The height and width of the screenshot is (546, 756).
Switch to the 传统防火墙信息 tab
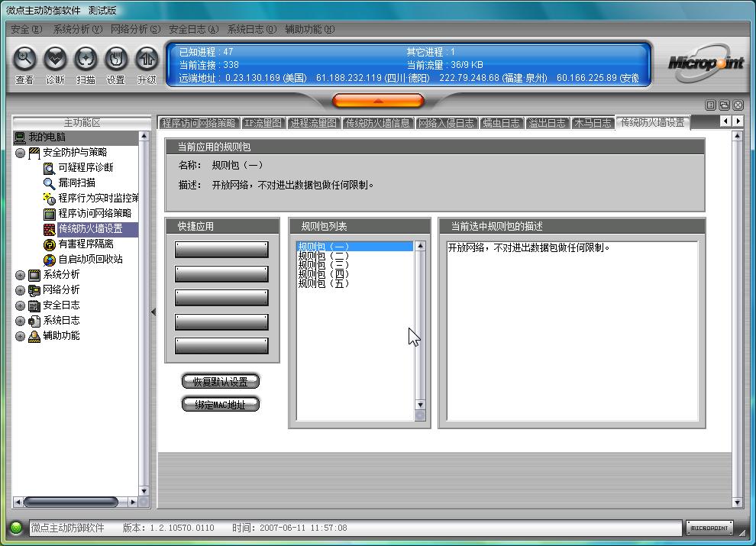tap(377, 123)
